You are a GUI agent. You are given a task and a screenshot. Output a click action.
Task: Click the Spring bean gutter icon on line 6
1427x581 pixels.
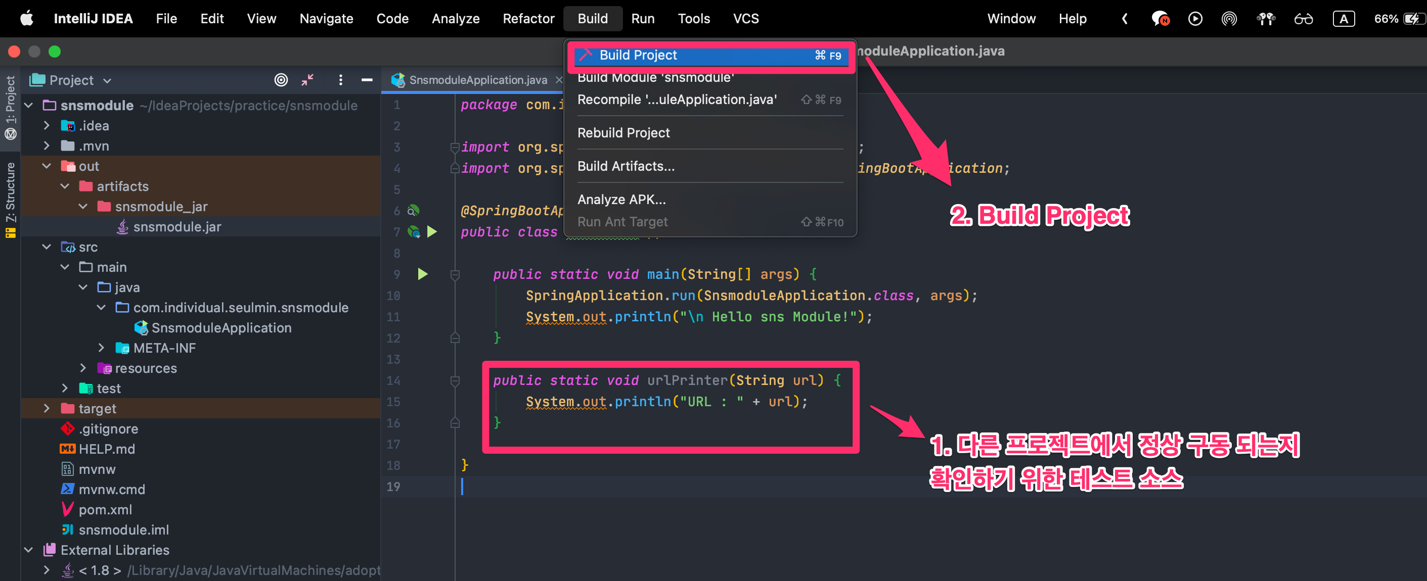point(413,210)
